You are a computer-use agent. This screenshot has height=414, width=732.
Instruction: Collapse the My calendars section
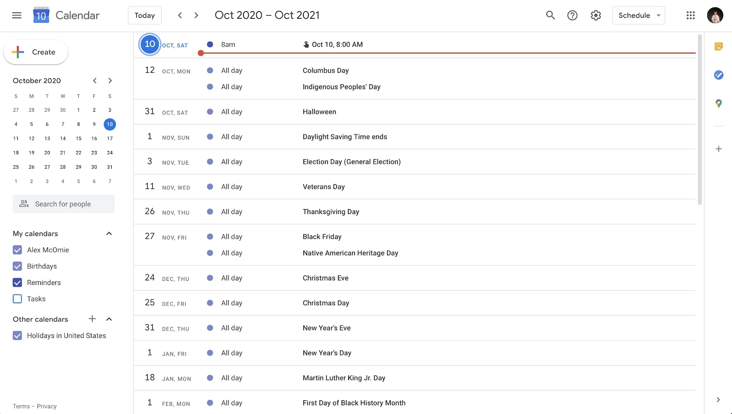pos(109,234)
